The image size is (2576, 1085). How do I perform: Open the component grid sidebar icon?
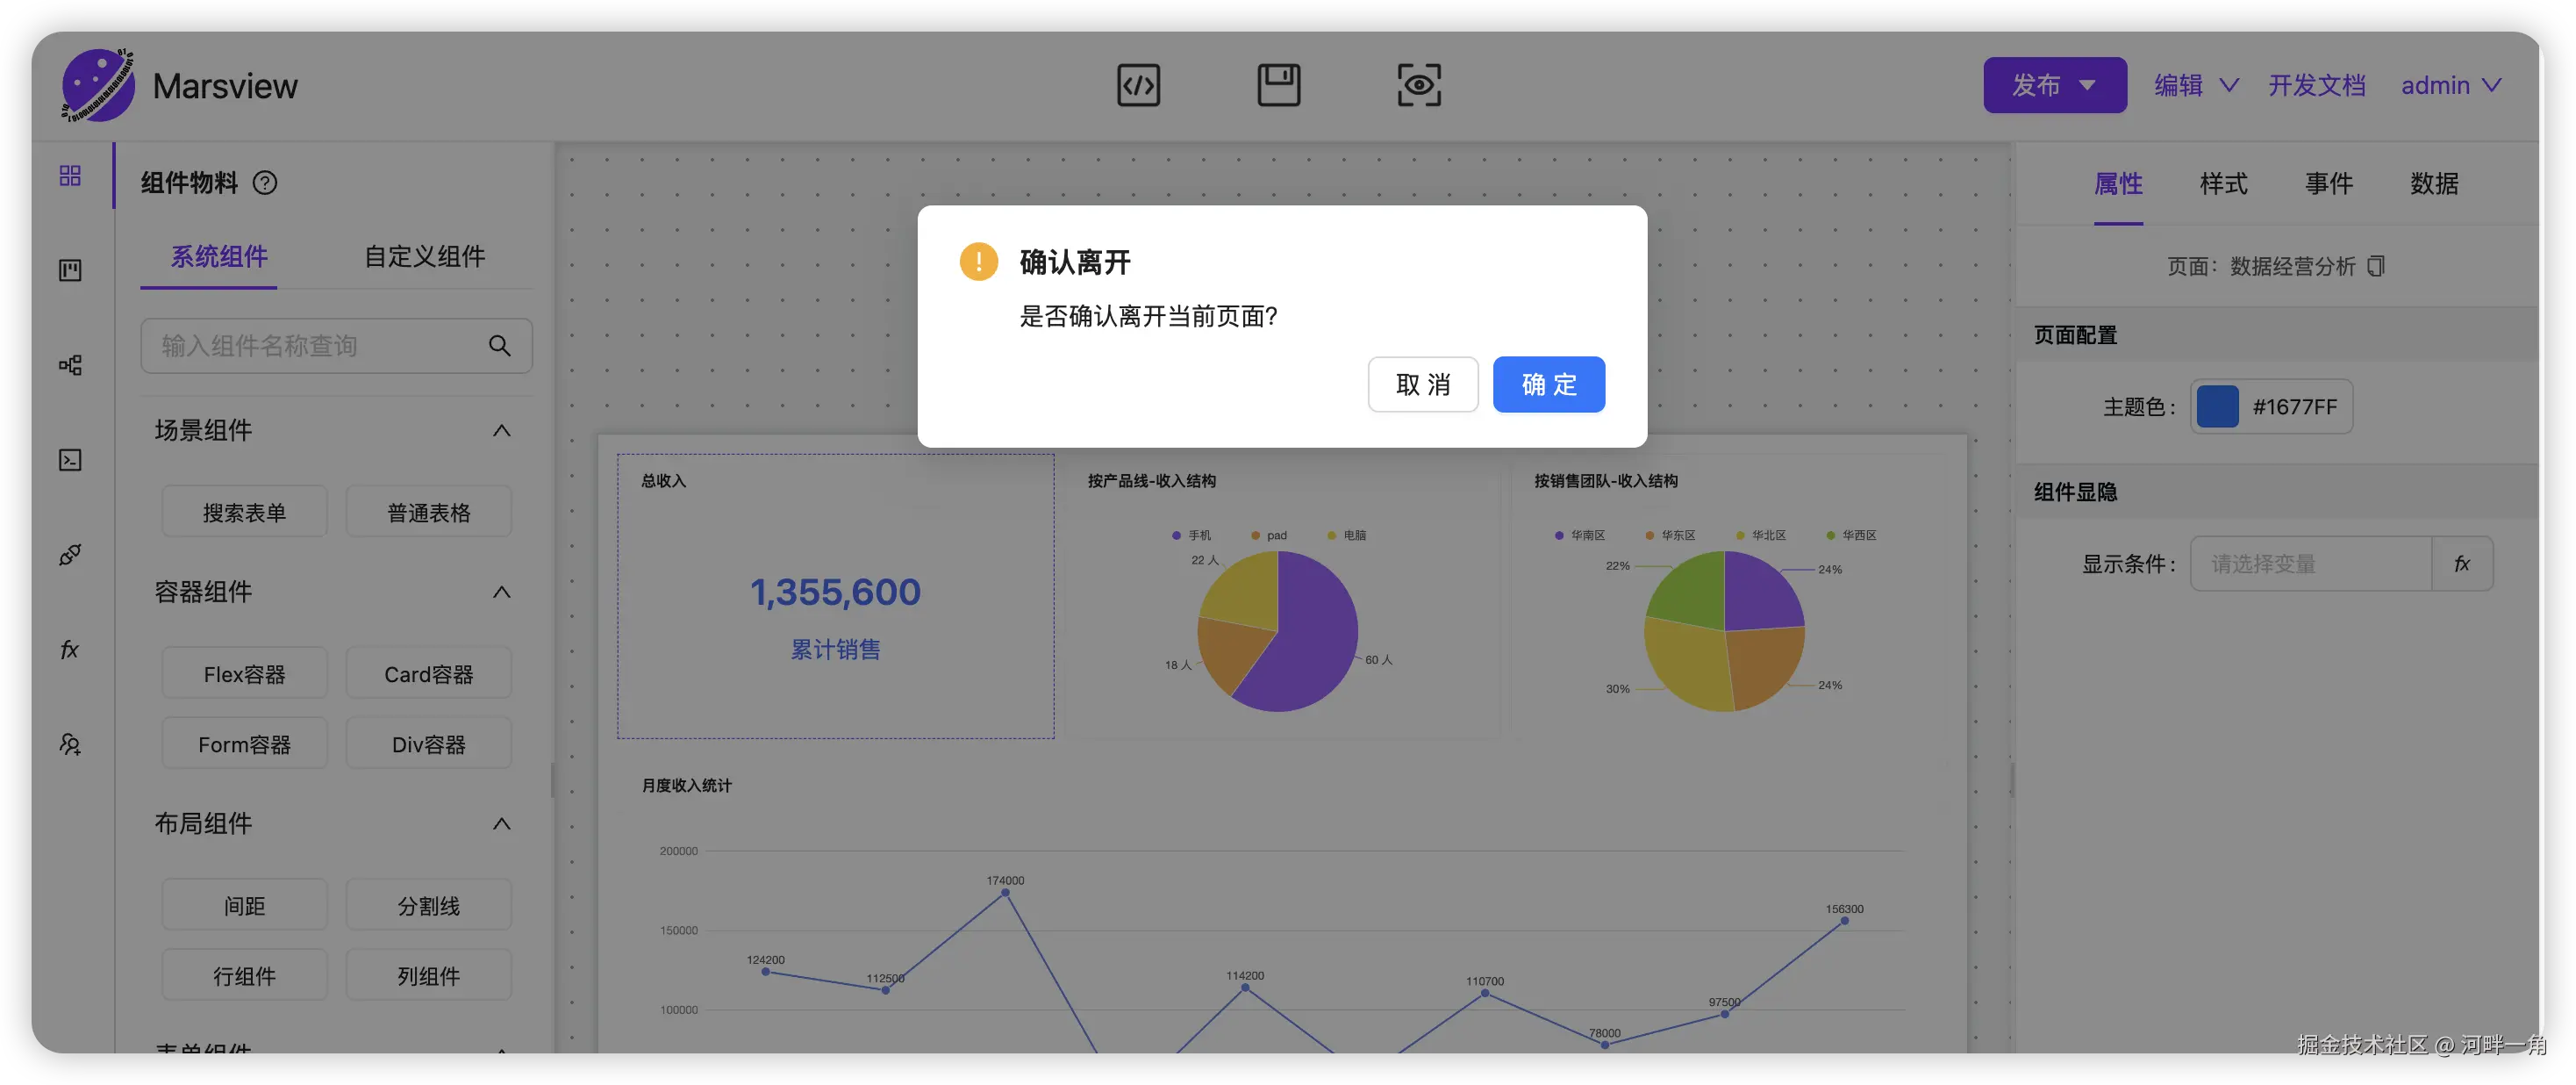[70, 176]
